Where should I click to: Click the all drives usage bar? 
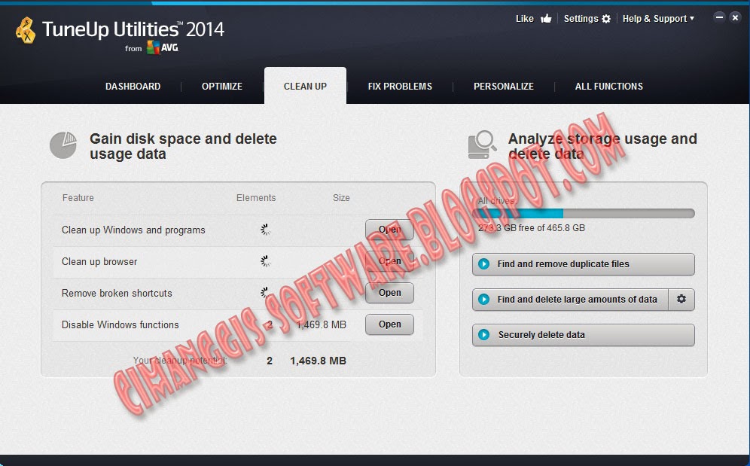point(583,213)
